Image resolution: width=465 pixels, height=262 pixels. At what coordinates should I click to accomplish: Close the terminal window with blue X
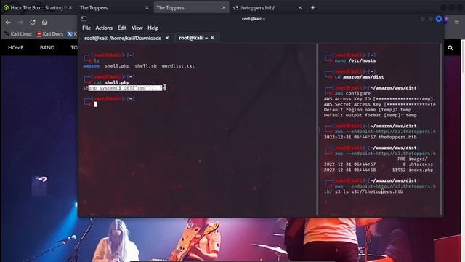point(439,19)
